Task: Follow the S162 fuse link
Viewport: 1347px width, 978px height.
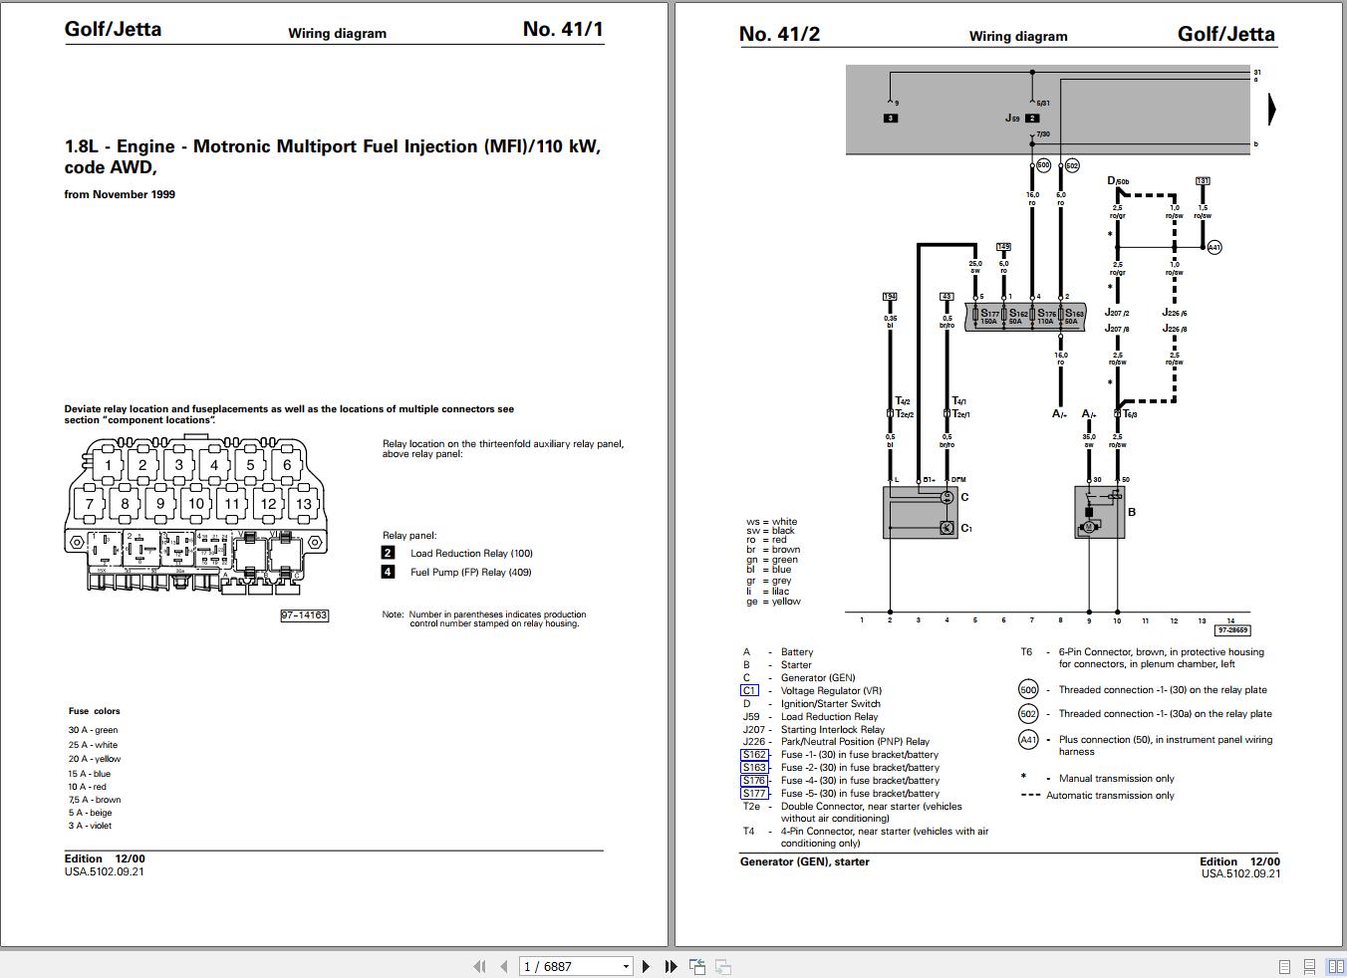Action: click(754, 755)
